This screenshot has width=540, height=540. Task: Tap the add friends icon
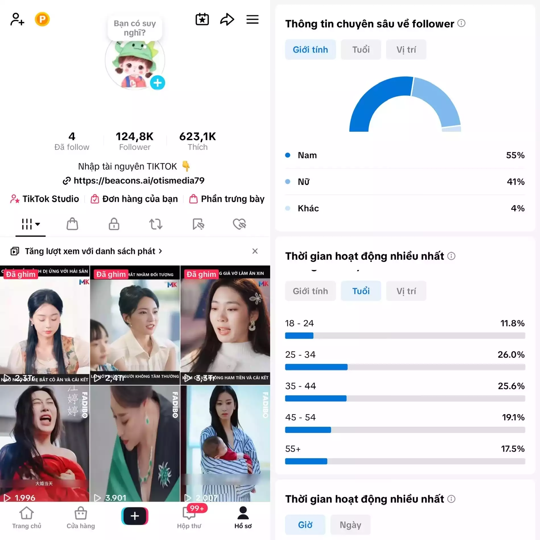pyautogui.click(x=17, y=19)
